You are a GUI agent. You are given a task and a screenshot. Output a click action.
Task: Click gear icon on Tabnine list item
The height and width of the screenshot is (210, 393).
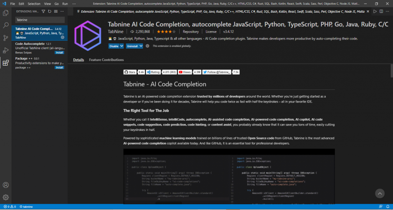(x=63, y=37)
